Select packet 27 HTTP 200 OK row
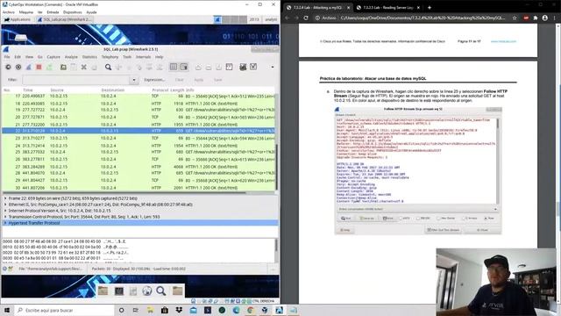Image resolution: width=561 pixels, height=316 pixels. click(x=138, y=167)
